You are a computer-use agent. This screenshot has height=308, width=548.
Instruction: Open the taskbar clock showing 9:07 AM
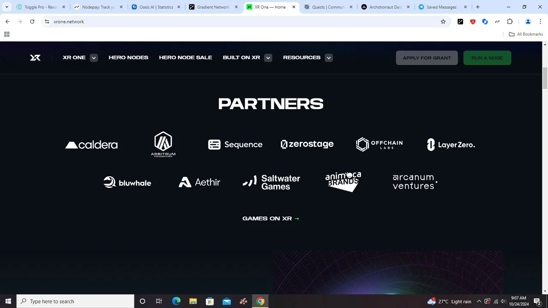point(518,301)
